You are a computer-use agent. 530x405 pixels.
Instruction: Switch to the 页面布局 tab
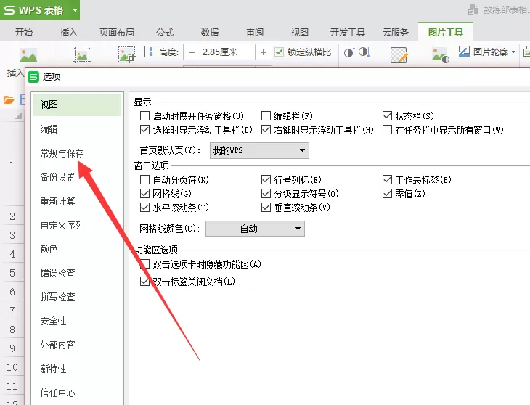click(x=117, y=33)
